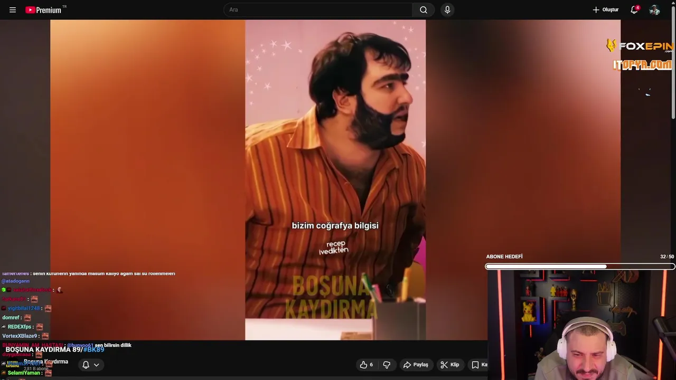The width and height of the screenshot is (676, 380).
Task: Focus the Ara search field
Action: tap(318, 10)
